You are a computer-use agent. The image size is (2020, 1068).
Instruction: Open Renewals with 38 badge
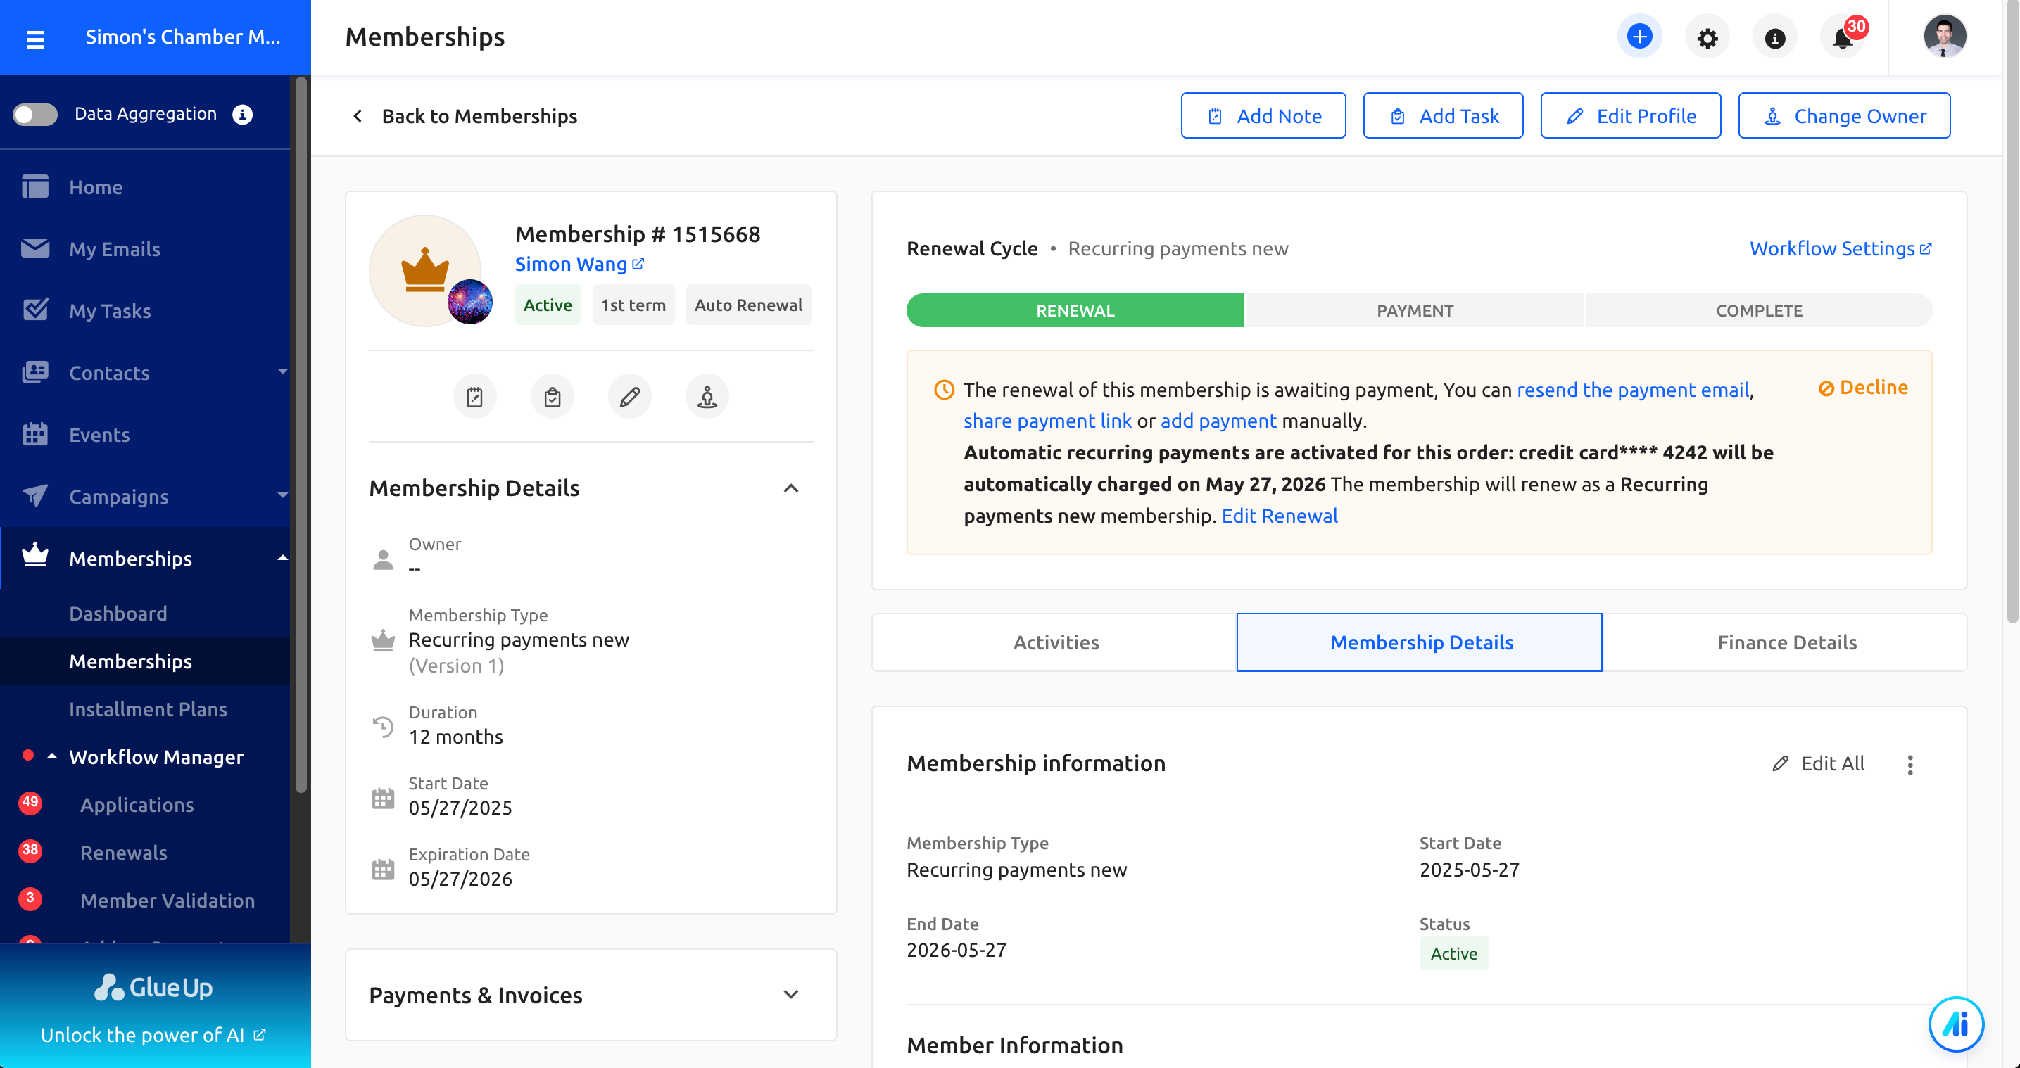(x=123, y=853)
